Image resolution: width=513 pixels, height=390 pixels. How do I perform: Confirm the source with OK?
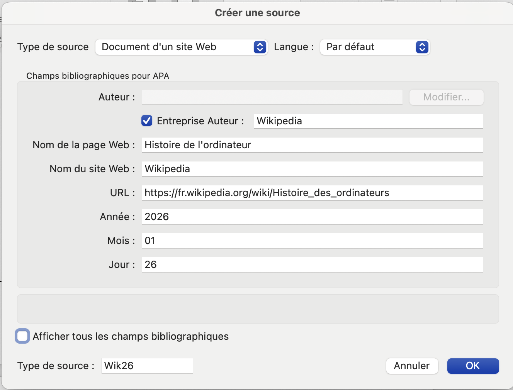coord(473,366)
